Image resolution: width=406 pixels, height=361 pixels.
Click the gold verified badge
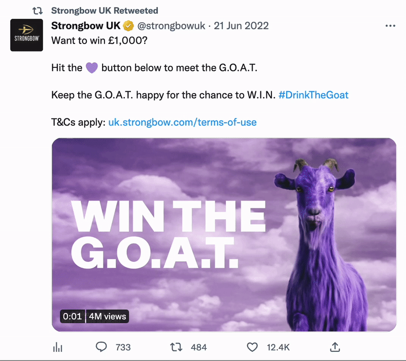(128, 26)
